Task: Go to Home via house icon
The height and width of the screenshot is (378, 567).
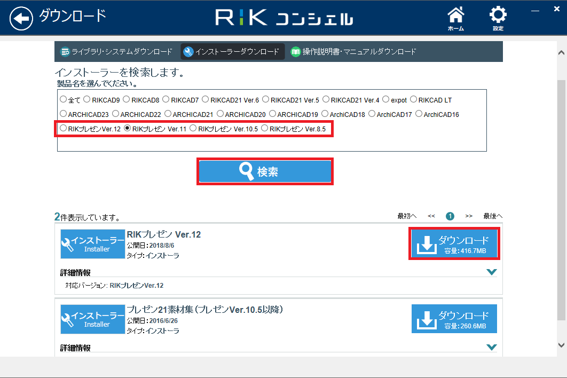Action: [455, 19]
